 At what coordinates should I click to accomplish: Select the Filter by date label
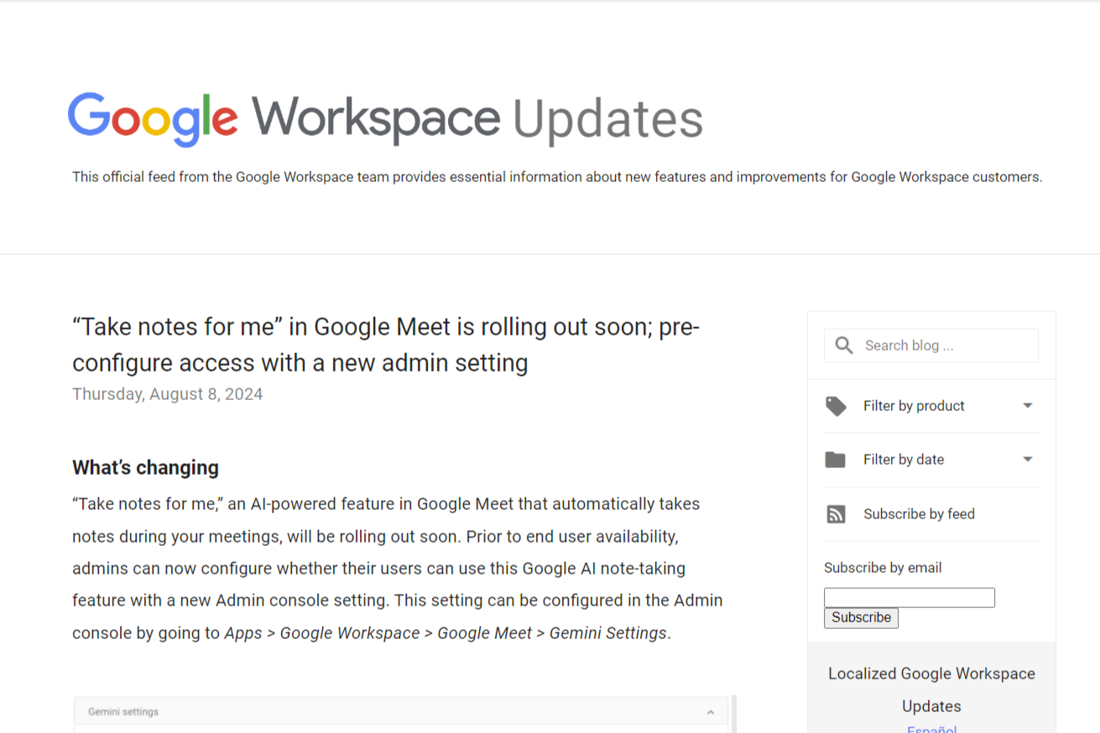pyautogui.click(x=904, y=459)
